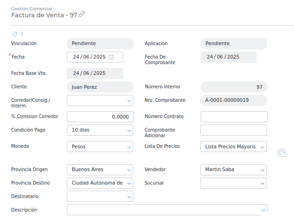Click the Número Contrato text field

point(234,117)
